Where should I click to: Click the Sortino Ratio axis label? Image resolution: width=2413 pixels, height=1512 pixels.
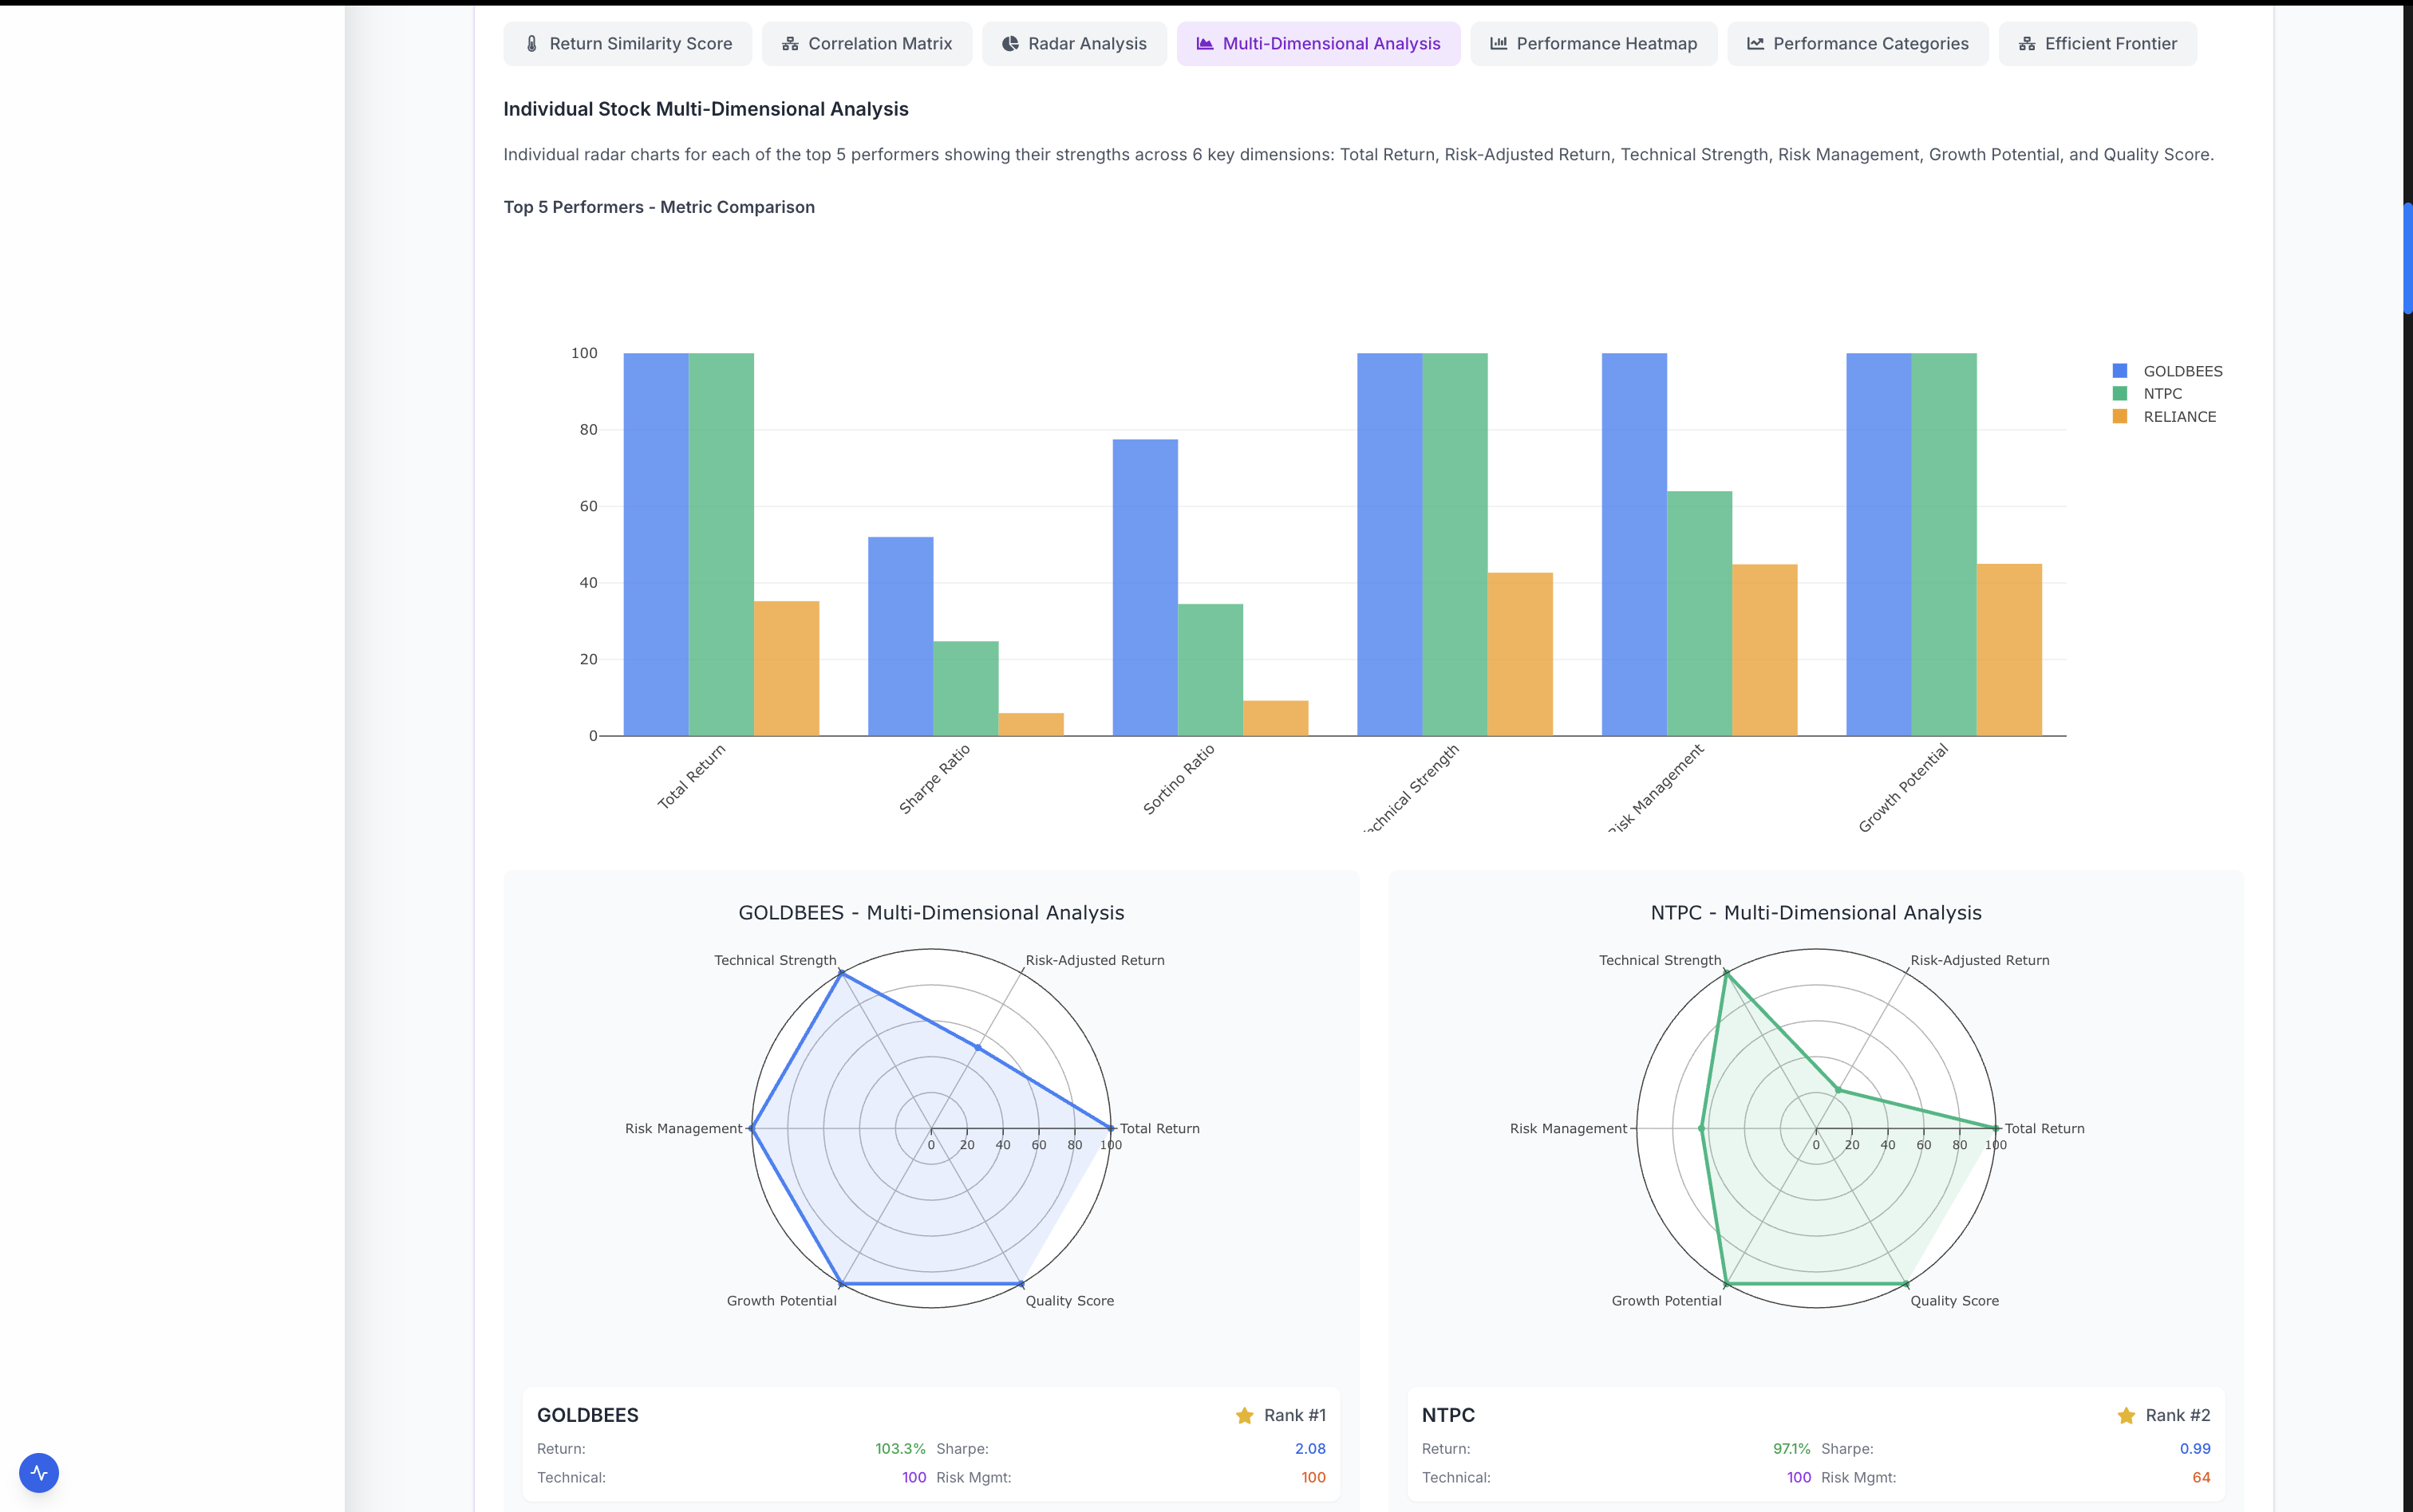tap(1179, 779)
